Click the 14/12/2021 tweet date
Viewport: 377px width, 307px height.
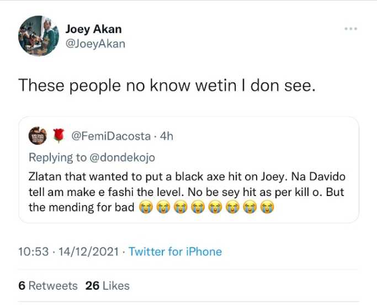89,252
